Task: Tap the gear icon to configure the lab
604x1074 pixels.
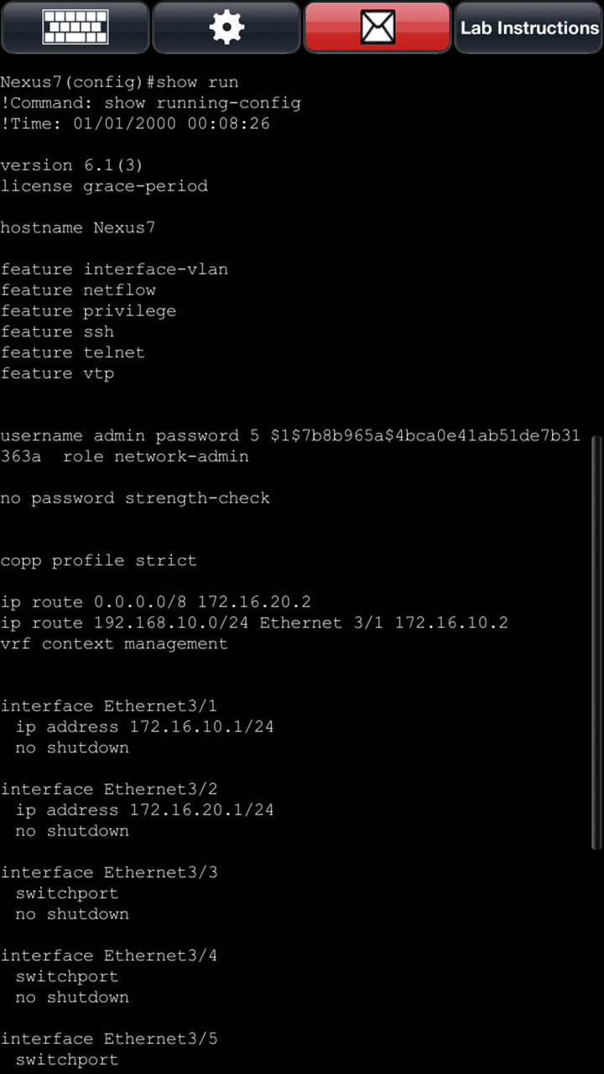Action: tap(226, 27)
